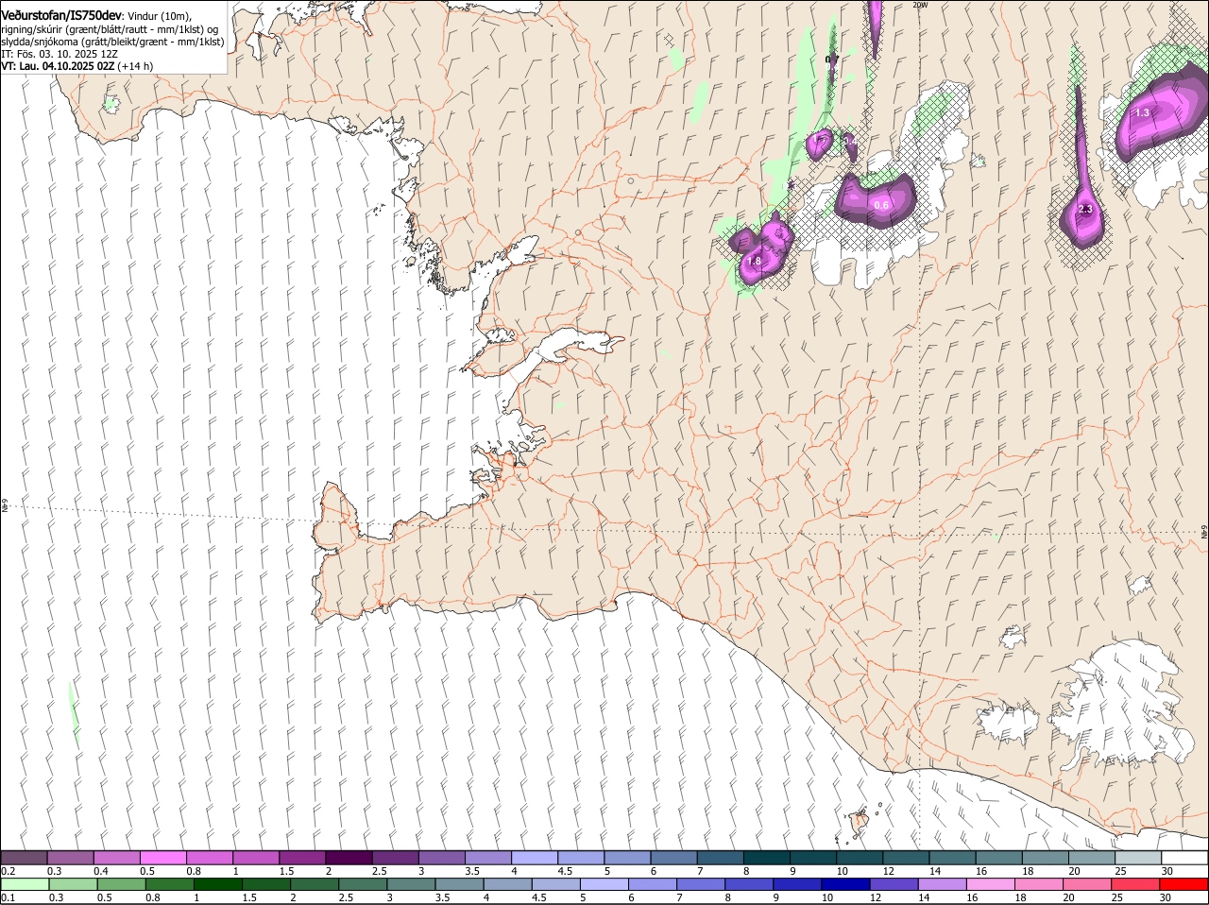Click the dark teal 8 swatch in the snow scale
This screenshot has width=1209, height=905.
click(766, 858)
